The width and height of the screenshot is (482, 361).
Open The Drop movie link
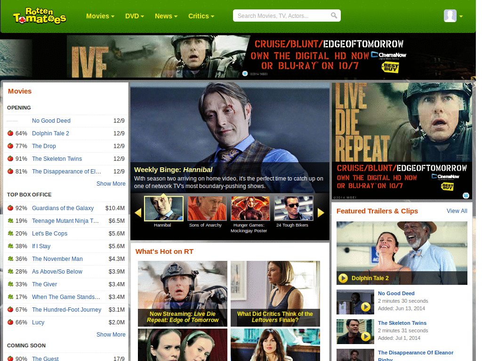(x=44, y=146)
